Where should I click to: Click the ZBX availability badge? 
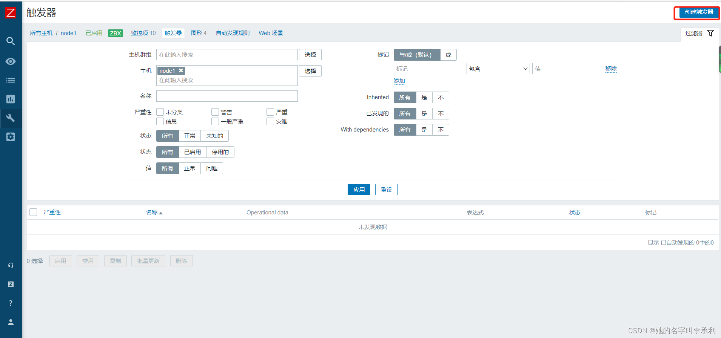[x=116, y=33]
